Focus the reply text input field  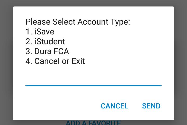point(93,79)
